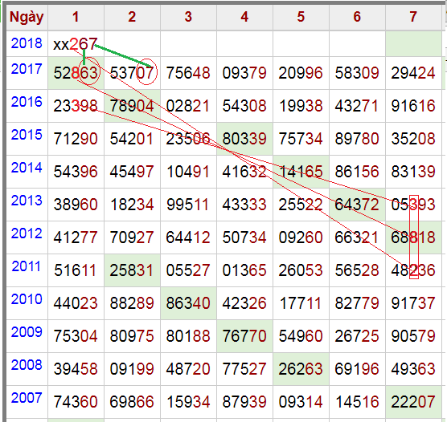This screenshot has width=447, height=422.
Task: Select the highlighted cell 22207
Action: pos(413,402)
